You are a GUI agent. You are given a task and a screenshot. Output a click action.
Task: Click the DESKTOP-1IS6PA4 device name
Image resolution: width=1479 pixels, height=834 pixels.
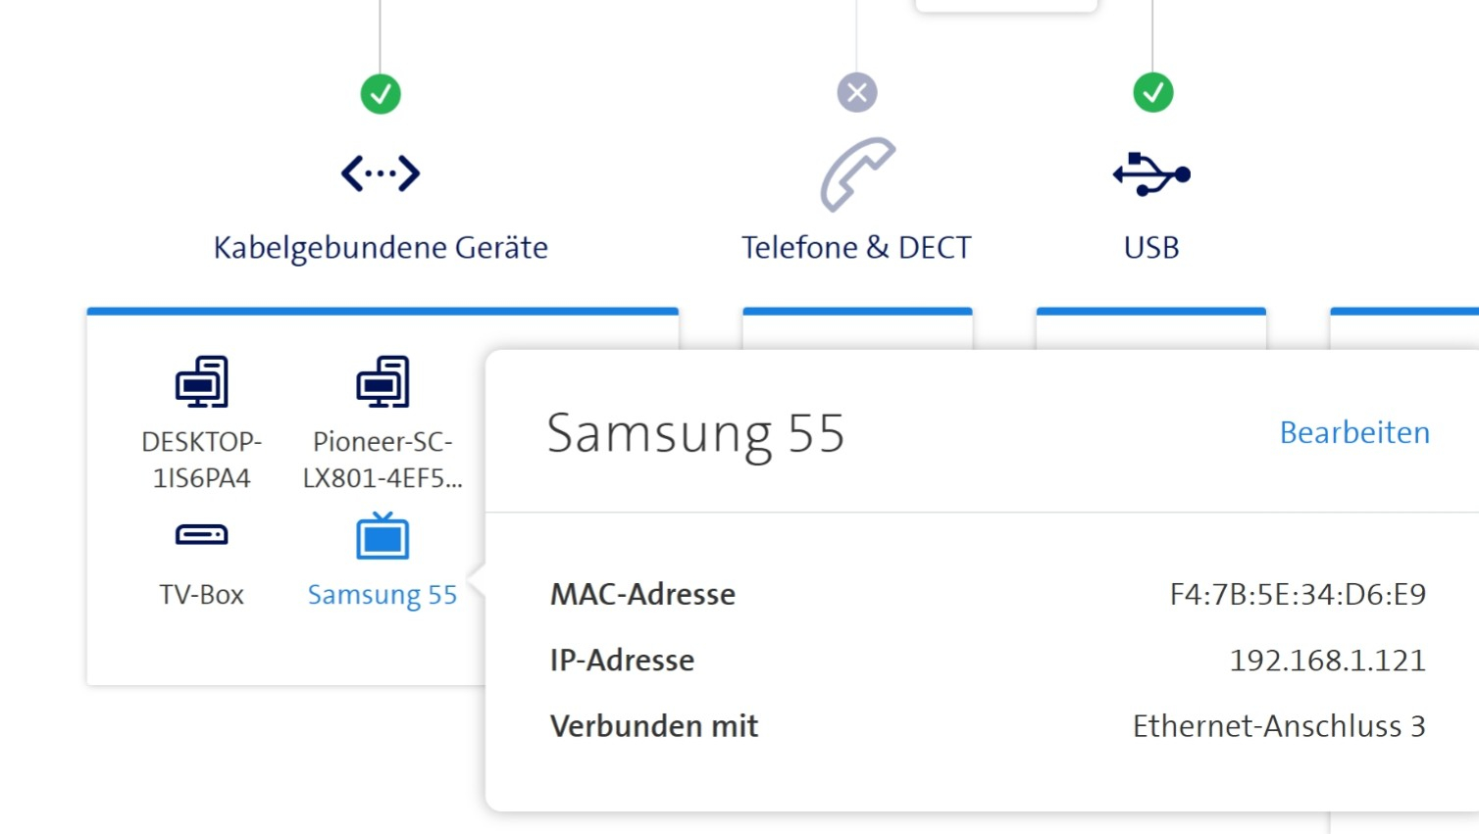point(202,460)
